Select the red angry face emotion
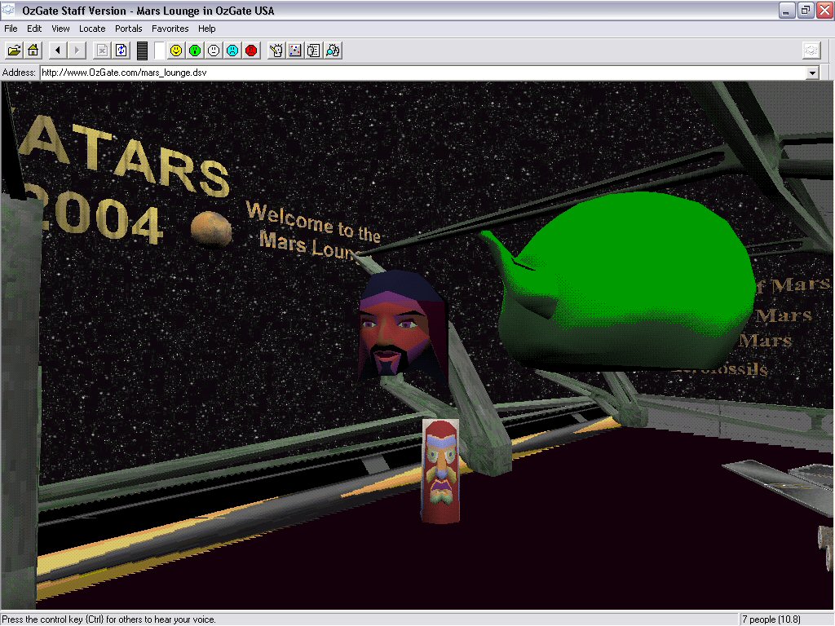The height and width of the screenshot is (626, 835). [x=251, y=51]
